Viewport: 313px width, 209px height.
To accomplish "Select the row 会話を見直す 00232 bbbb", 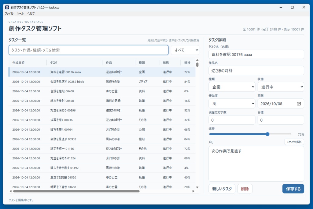I will pyautogui.click(x=102, y=82).
